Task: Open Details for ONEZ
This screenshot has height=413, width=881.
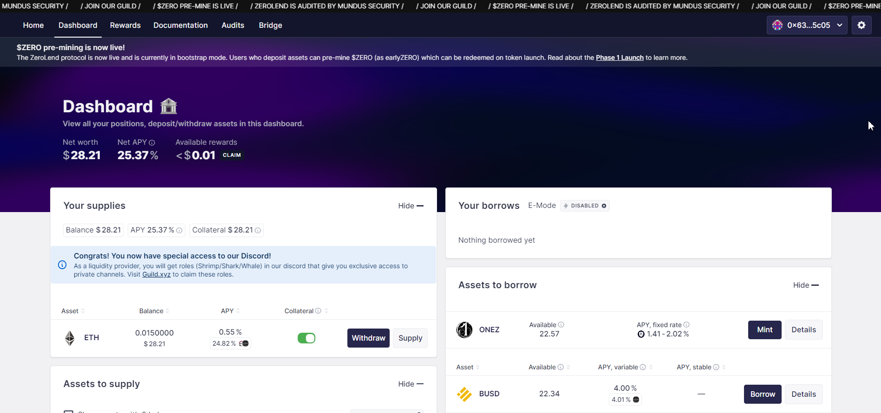Action: click(x=804, y=330)
